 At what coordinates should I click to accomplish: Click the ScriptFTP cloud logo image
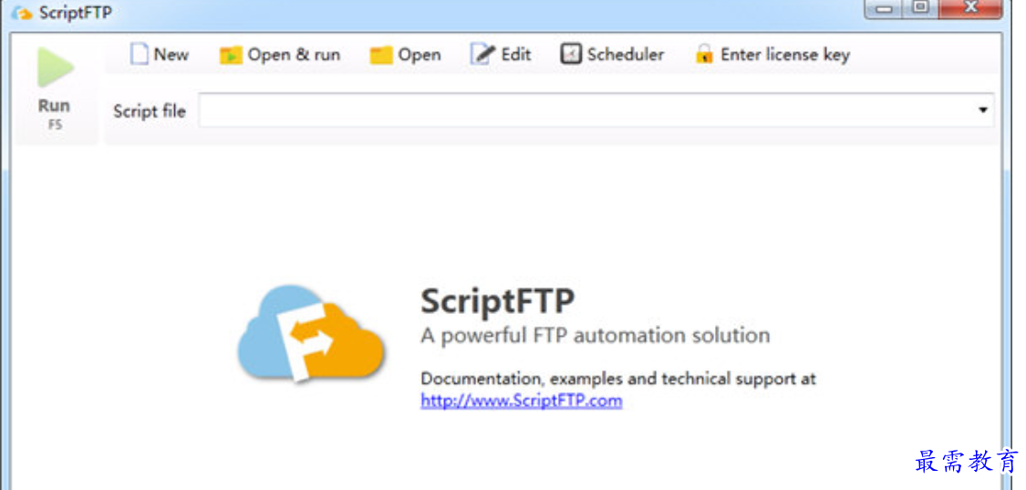[x=311, y=333]
